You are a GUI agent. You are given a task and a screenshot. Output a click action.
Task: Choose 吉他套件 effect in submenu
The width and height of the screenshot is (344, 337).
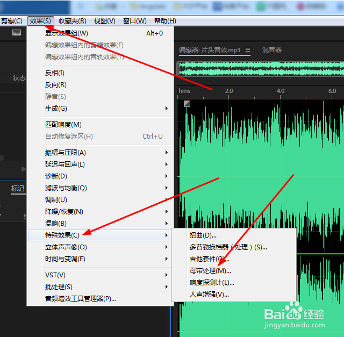click(x=234, y=259)
